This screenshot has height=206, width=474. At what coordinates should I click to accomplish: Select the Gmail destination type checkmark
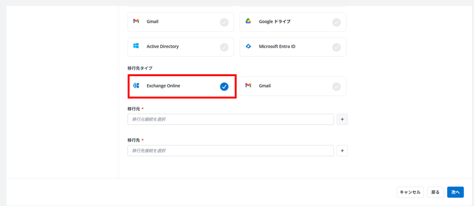point(337,87)
